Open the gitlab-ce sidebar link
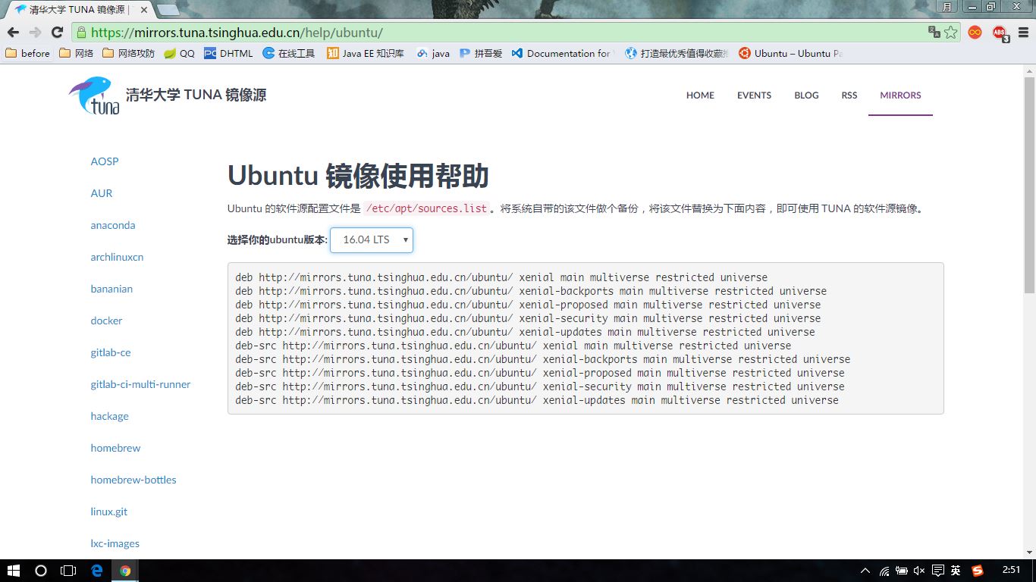Image resolution: width=1036 pixels, height=582 pixels. tap(111, 352)
